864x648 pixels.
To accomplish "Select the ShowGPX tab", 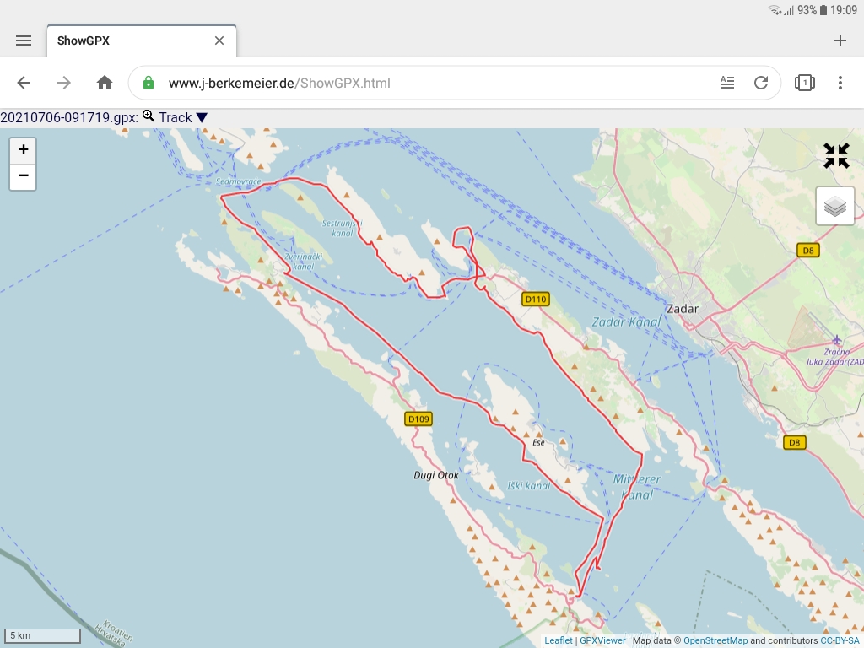I will [84, 40].
